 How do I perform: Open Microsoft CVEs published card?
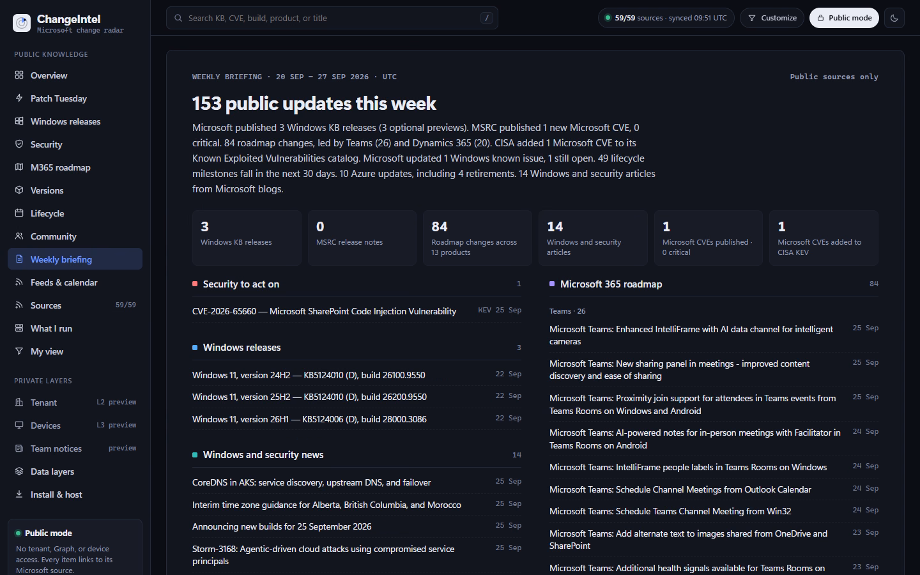tap(709, 238)
